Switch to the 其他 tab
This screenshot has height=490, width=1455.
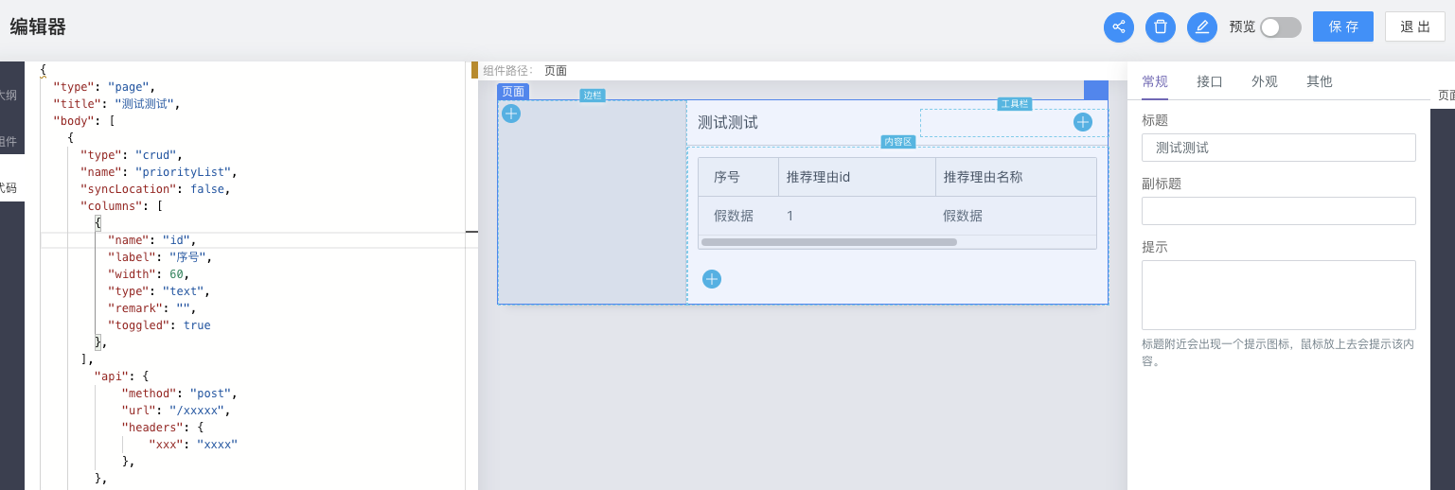click(1320, 81)
